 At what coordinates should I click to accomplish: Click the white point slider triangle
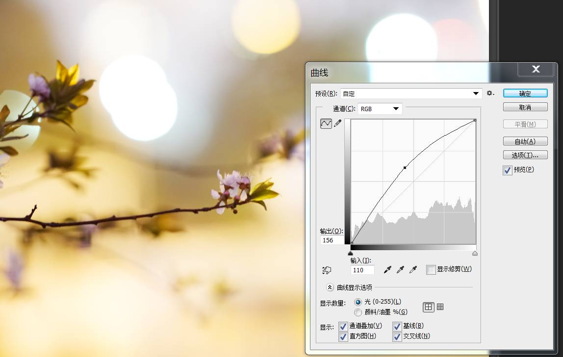475,253
